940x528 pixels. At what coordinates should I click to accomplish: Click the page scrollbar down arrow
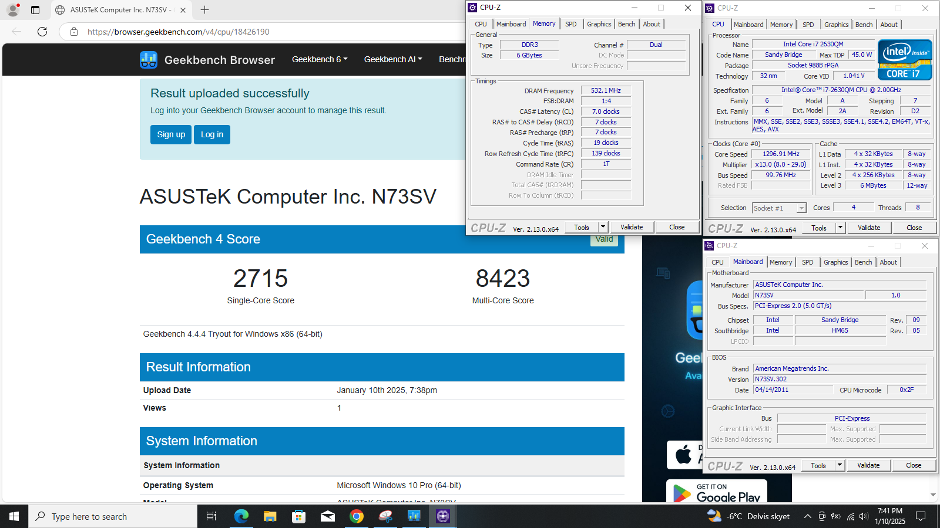point(933,495)
